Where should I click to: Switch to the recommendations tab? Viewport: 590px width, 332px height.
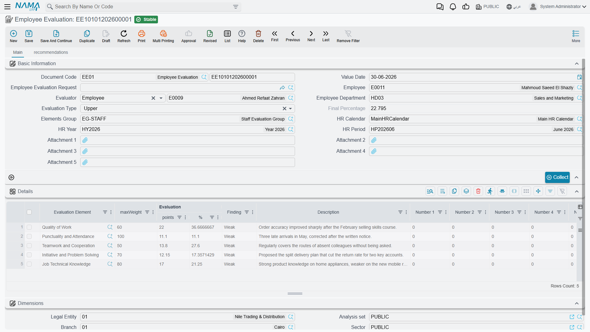pos(51,52)
